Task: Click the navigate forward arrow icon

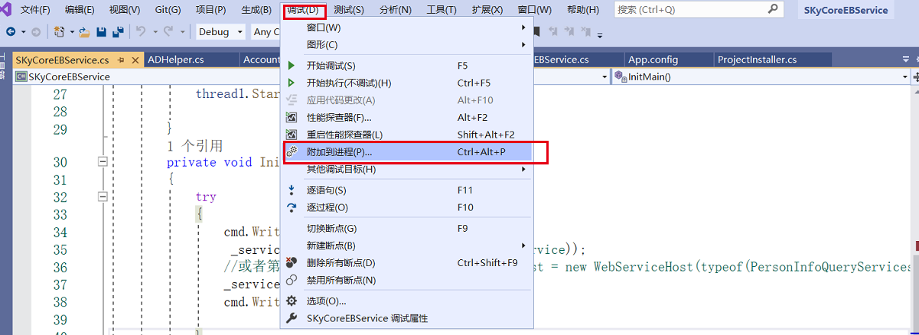Action: 36,32
